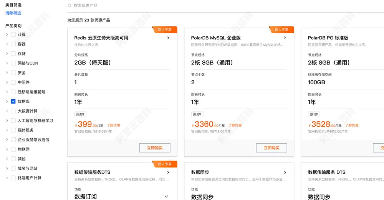Open PolarDB MySQL 企业版 arrow

285,38
